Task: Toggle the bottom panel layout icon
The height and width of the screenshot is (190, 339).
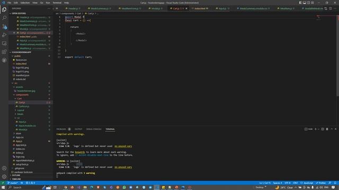Action: (x=305, y=3)
